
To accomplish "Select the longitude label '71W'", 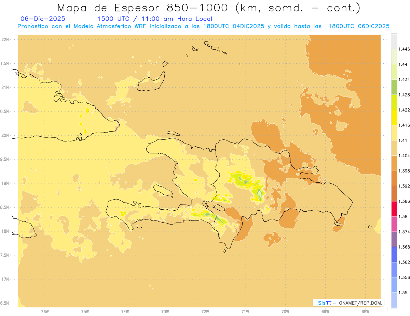I will [x=245, y=312].
